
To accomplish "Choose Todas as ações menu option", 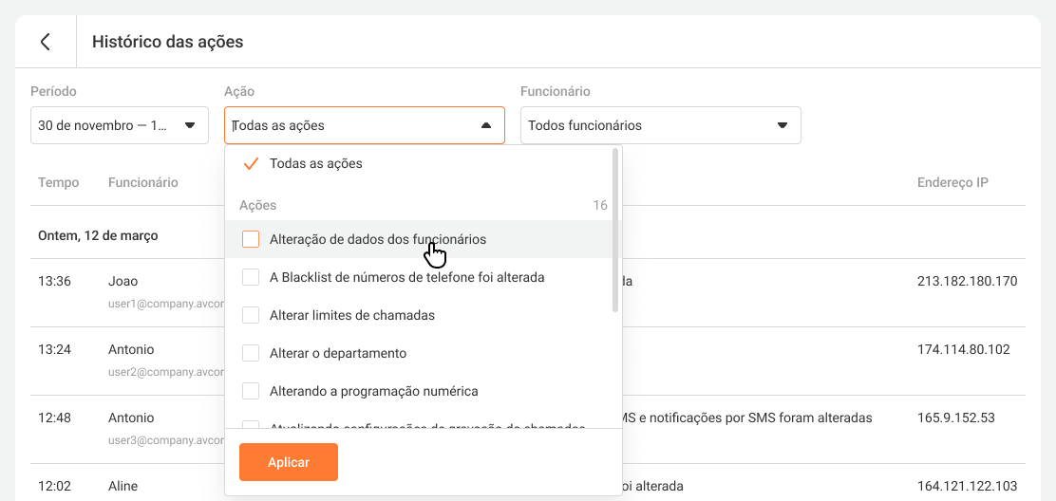I will 316,163.
